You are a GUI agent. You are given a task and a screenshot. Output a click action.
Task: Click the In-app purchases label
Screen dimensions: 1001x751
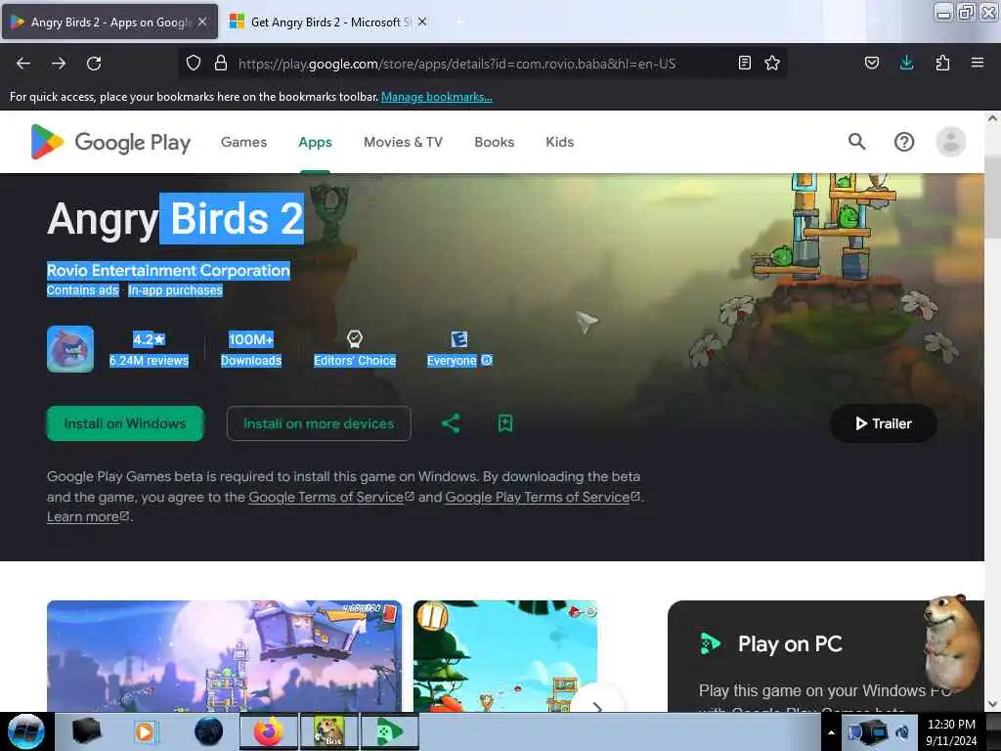tap(175, 289)
